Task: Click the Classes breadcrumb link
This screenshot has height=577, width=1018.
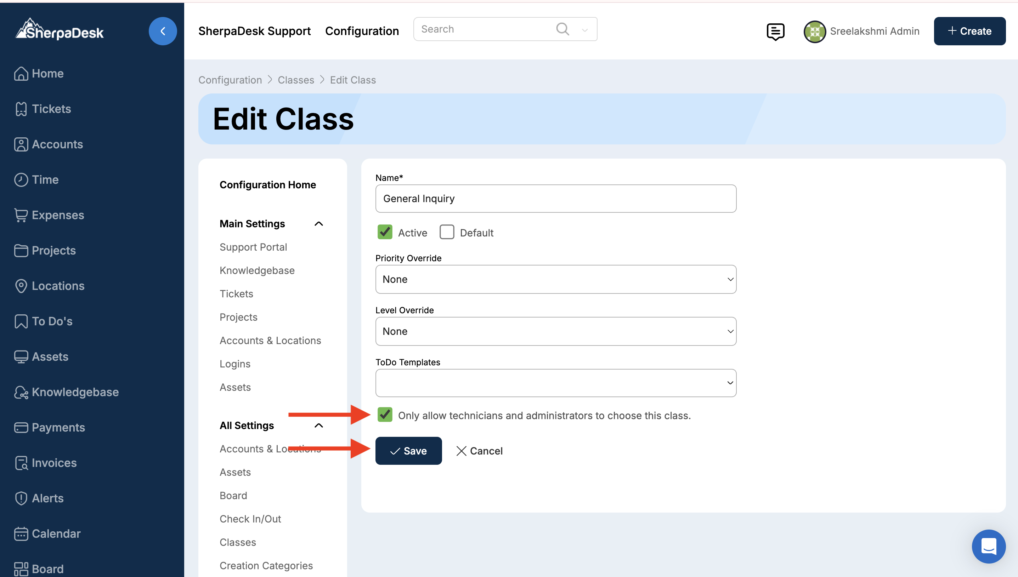Action: pos(296,80)
